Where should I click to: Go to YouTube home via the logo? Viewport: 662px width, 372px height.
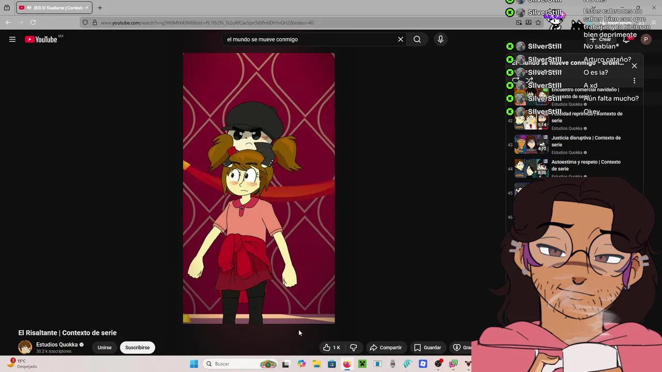pos(41,39)
